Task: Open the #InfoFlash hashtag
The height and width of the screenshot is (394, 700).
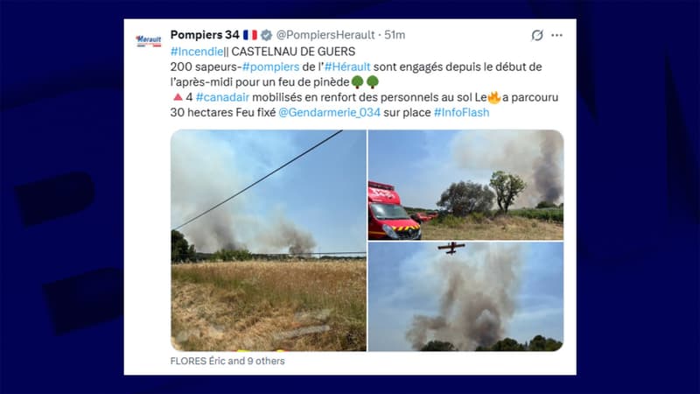Action: pyautogui.click(x=462, y=112)
